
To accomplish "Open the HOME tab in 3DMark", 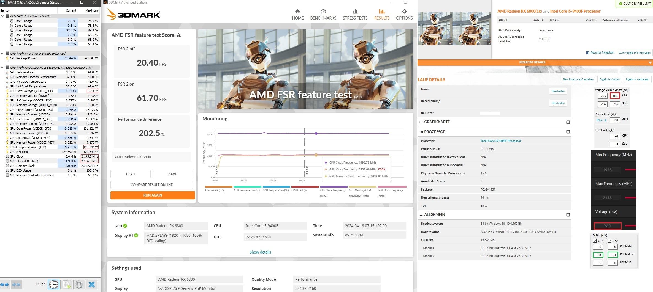I will pyautogui.click(x=298, y=15).
